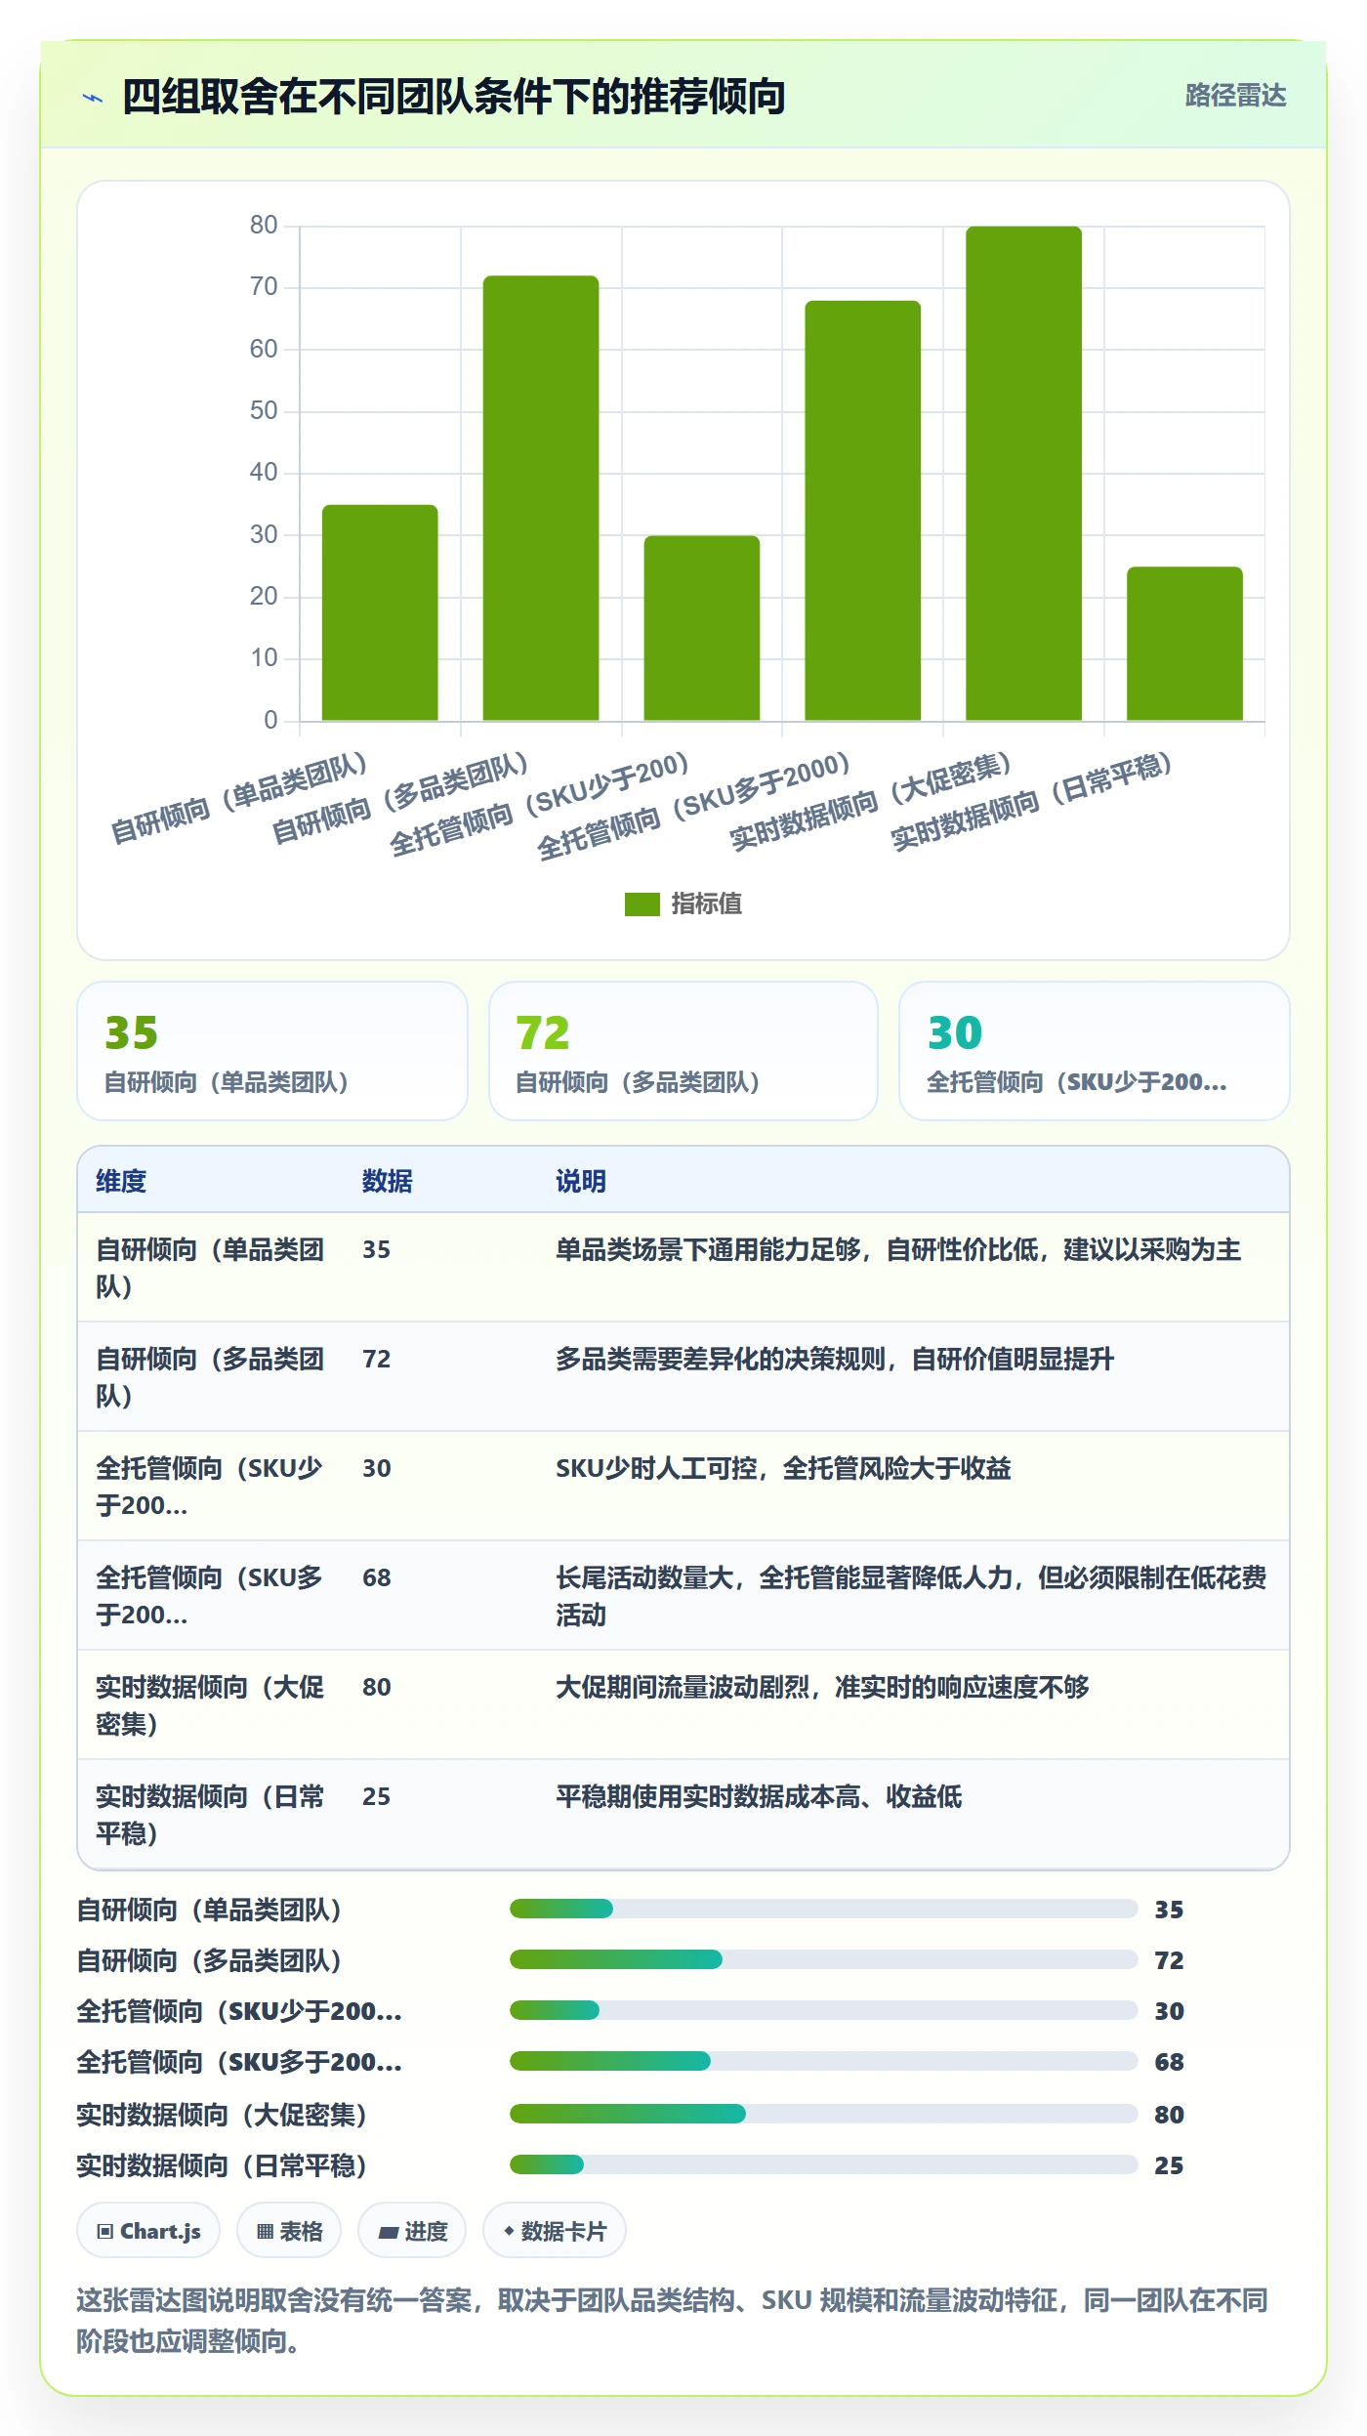Click the footer summary paragraph about 取舍
Screen dimensions: 1367x2436
[672, 2320]
